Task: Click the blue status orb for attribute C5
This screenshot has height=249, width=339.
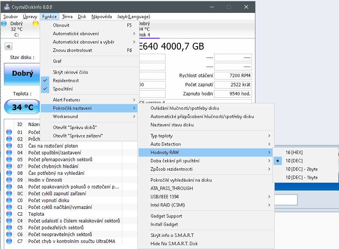Action: click(x=9, y=227)
